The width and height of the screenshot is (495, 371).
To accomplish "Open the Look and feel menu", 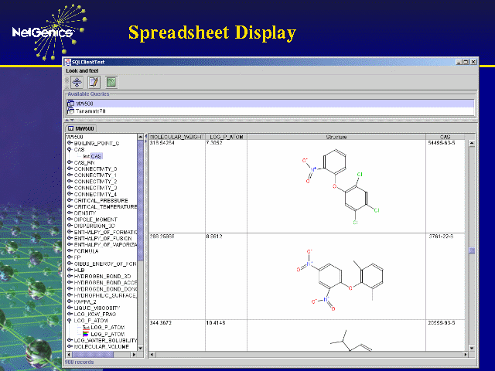I will (x=82, y=70).
